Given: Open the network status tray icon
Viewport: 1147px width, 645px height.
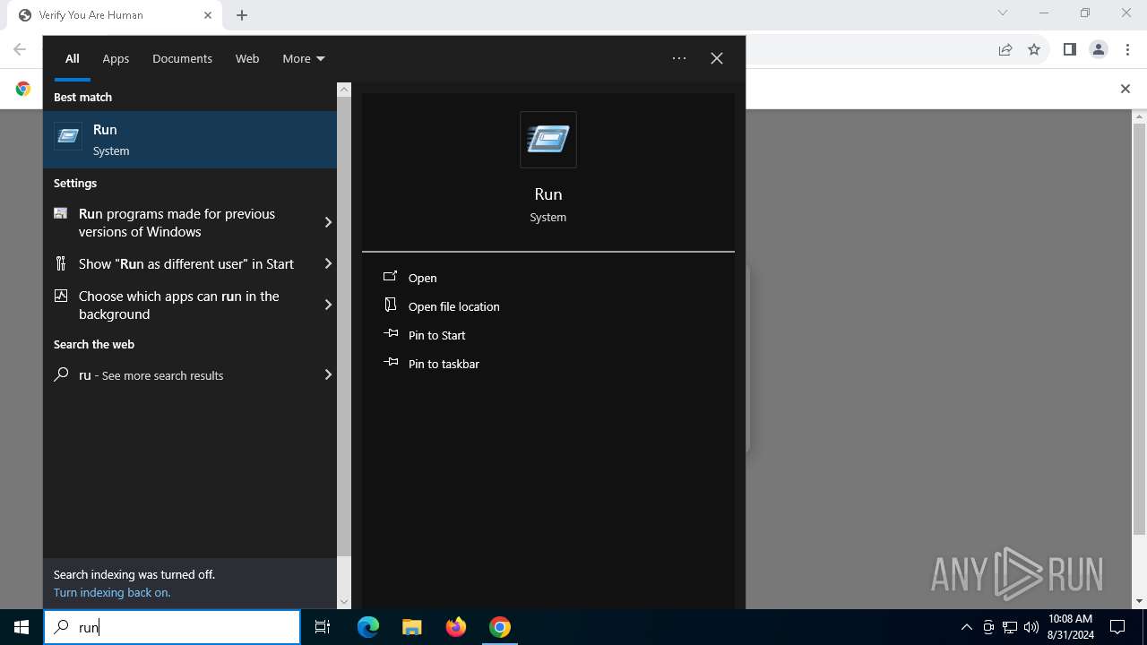Looking at the screenshot, I should click(x=1010, y=627).
